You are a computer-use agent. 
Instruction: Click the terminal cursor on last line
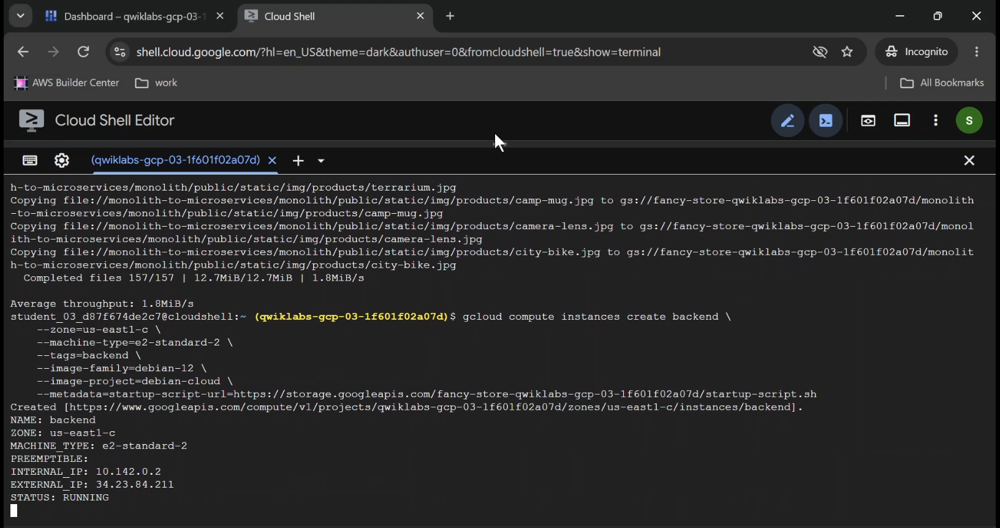point(14,511)
